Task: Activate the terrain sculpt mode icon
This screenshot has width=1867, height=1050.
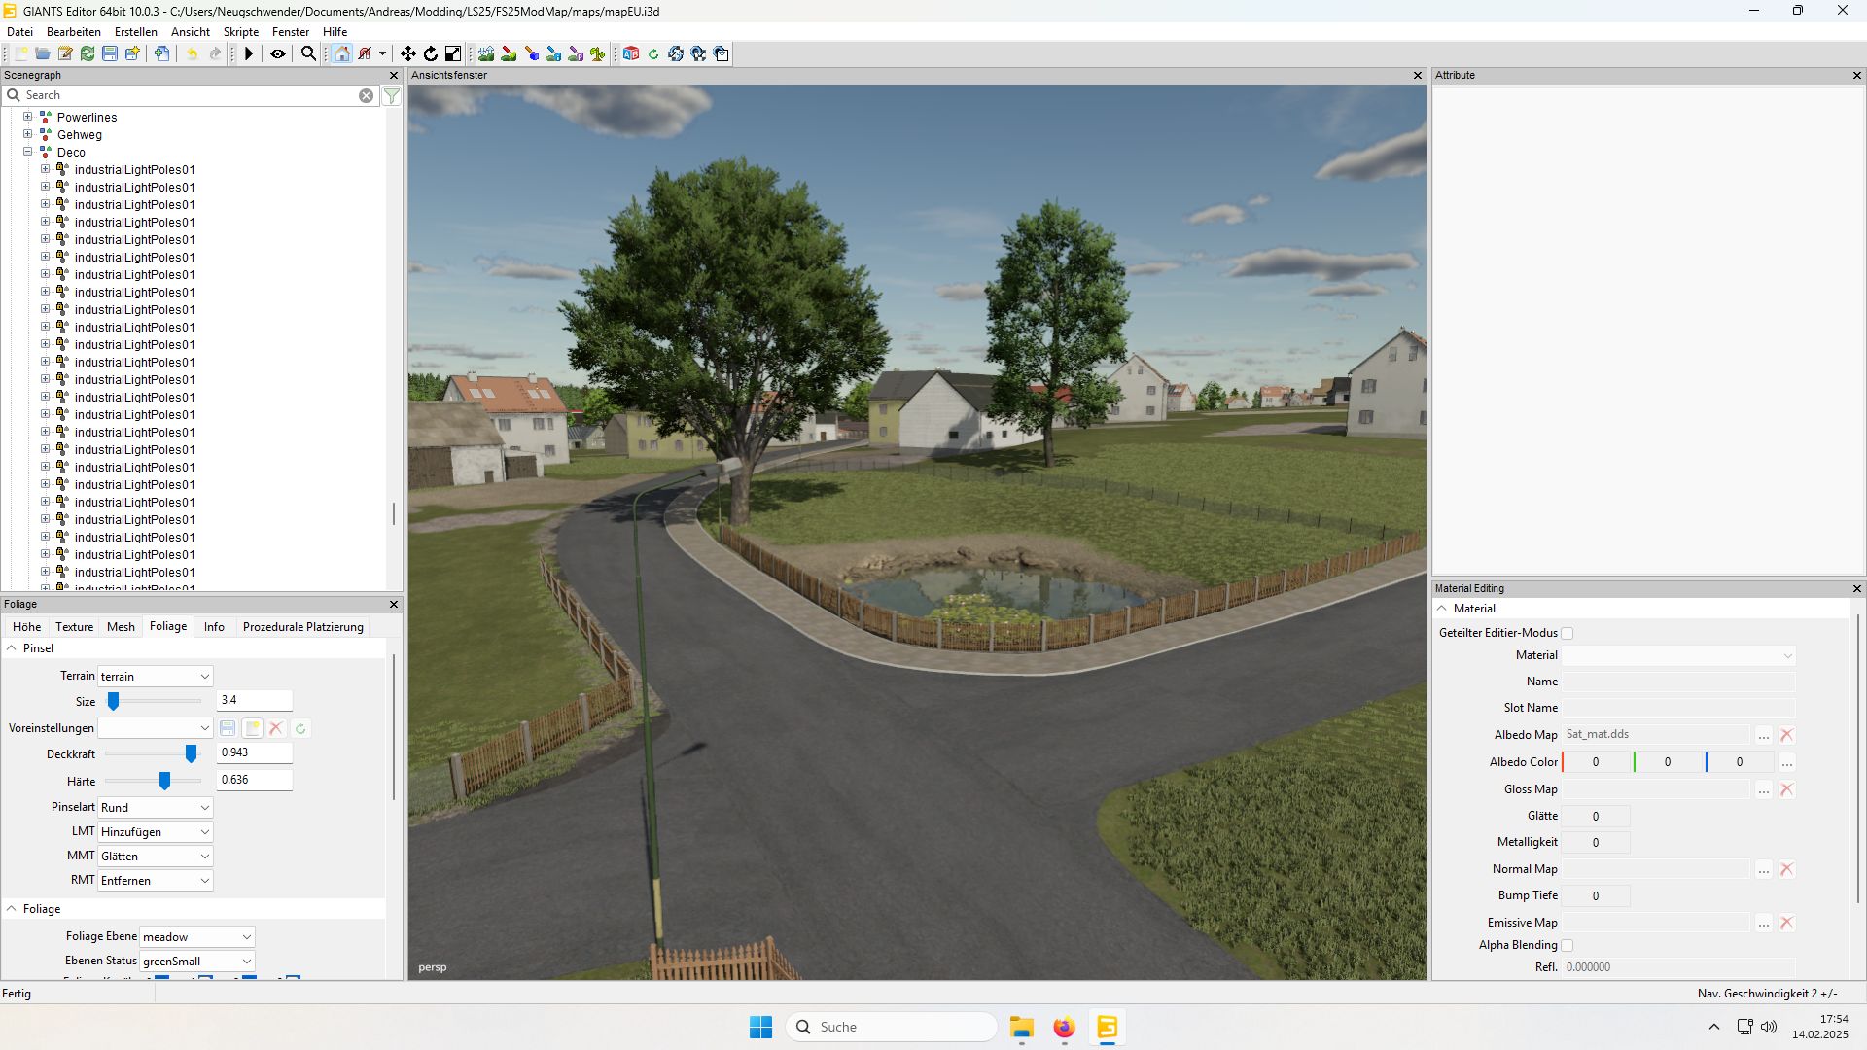Action: click(x=486, y=53)
